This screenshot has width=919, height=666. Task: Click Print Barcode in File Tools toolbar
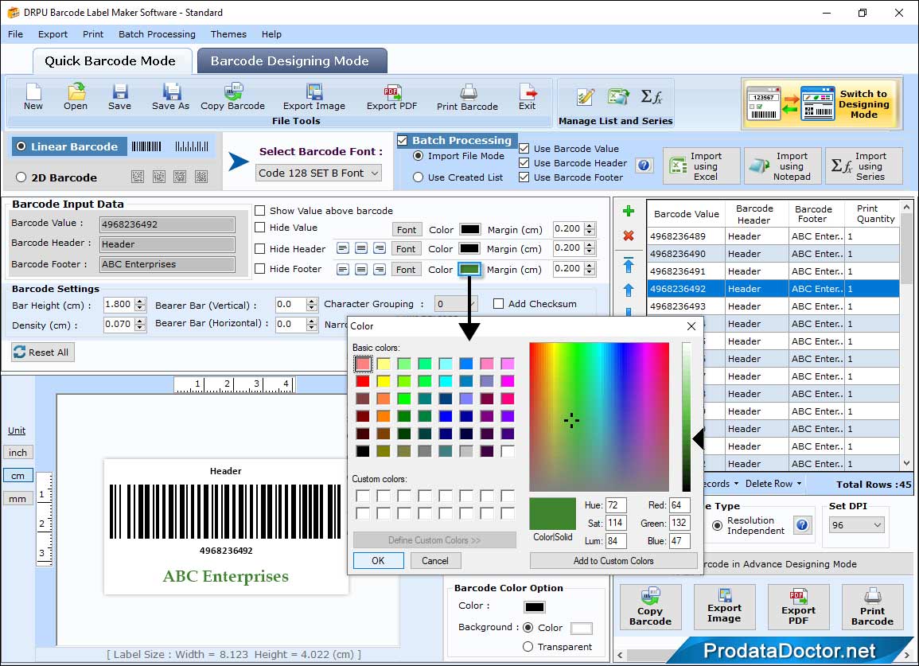click(x=467, y=97)
